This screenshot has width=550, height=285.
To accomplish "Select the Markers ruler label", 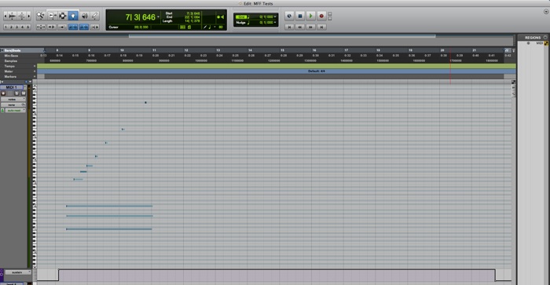I will pos(10,77).
